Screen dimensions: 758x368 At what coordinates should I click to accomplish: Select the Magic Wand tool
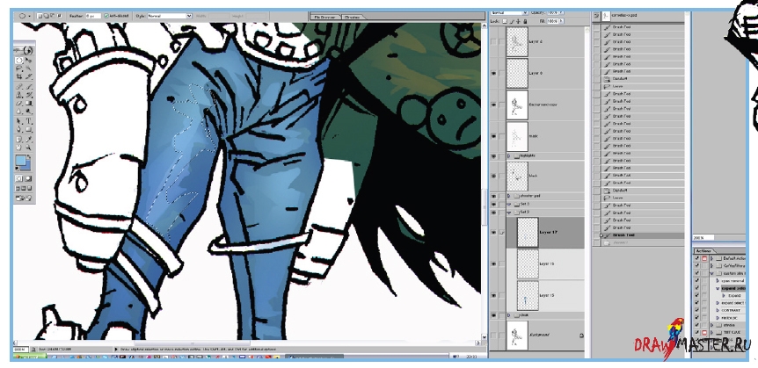click(29, 69)
